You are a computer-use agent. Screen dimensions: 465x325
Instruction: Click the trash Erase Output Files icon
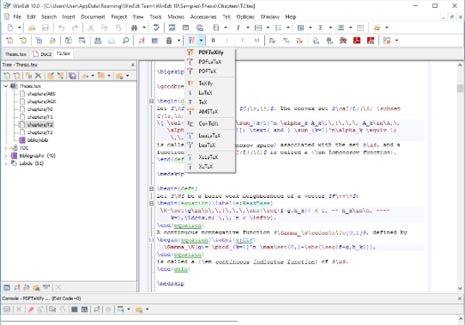point(169,40)
